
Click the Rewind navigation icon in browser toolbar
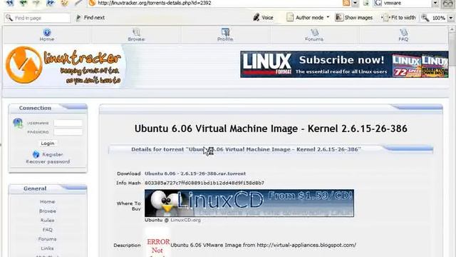click(x=9, y=3)
